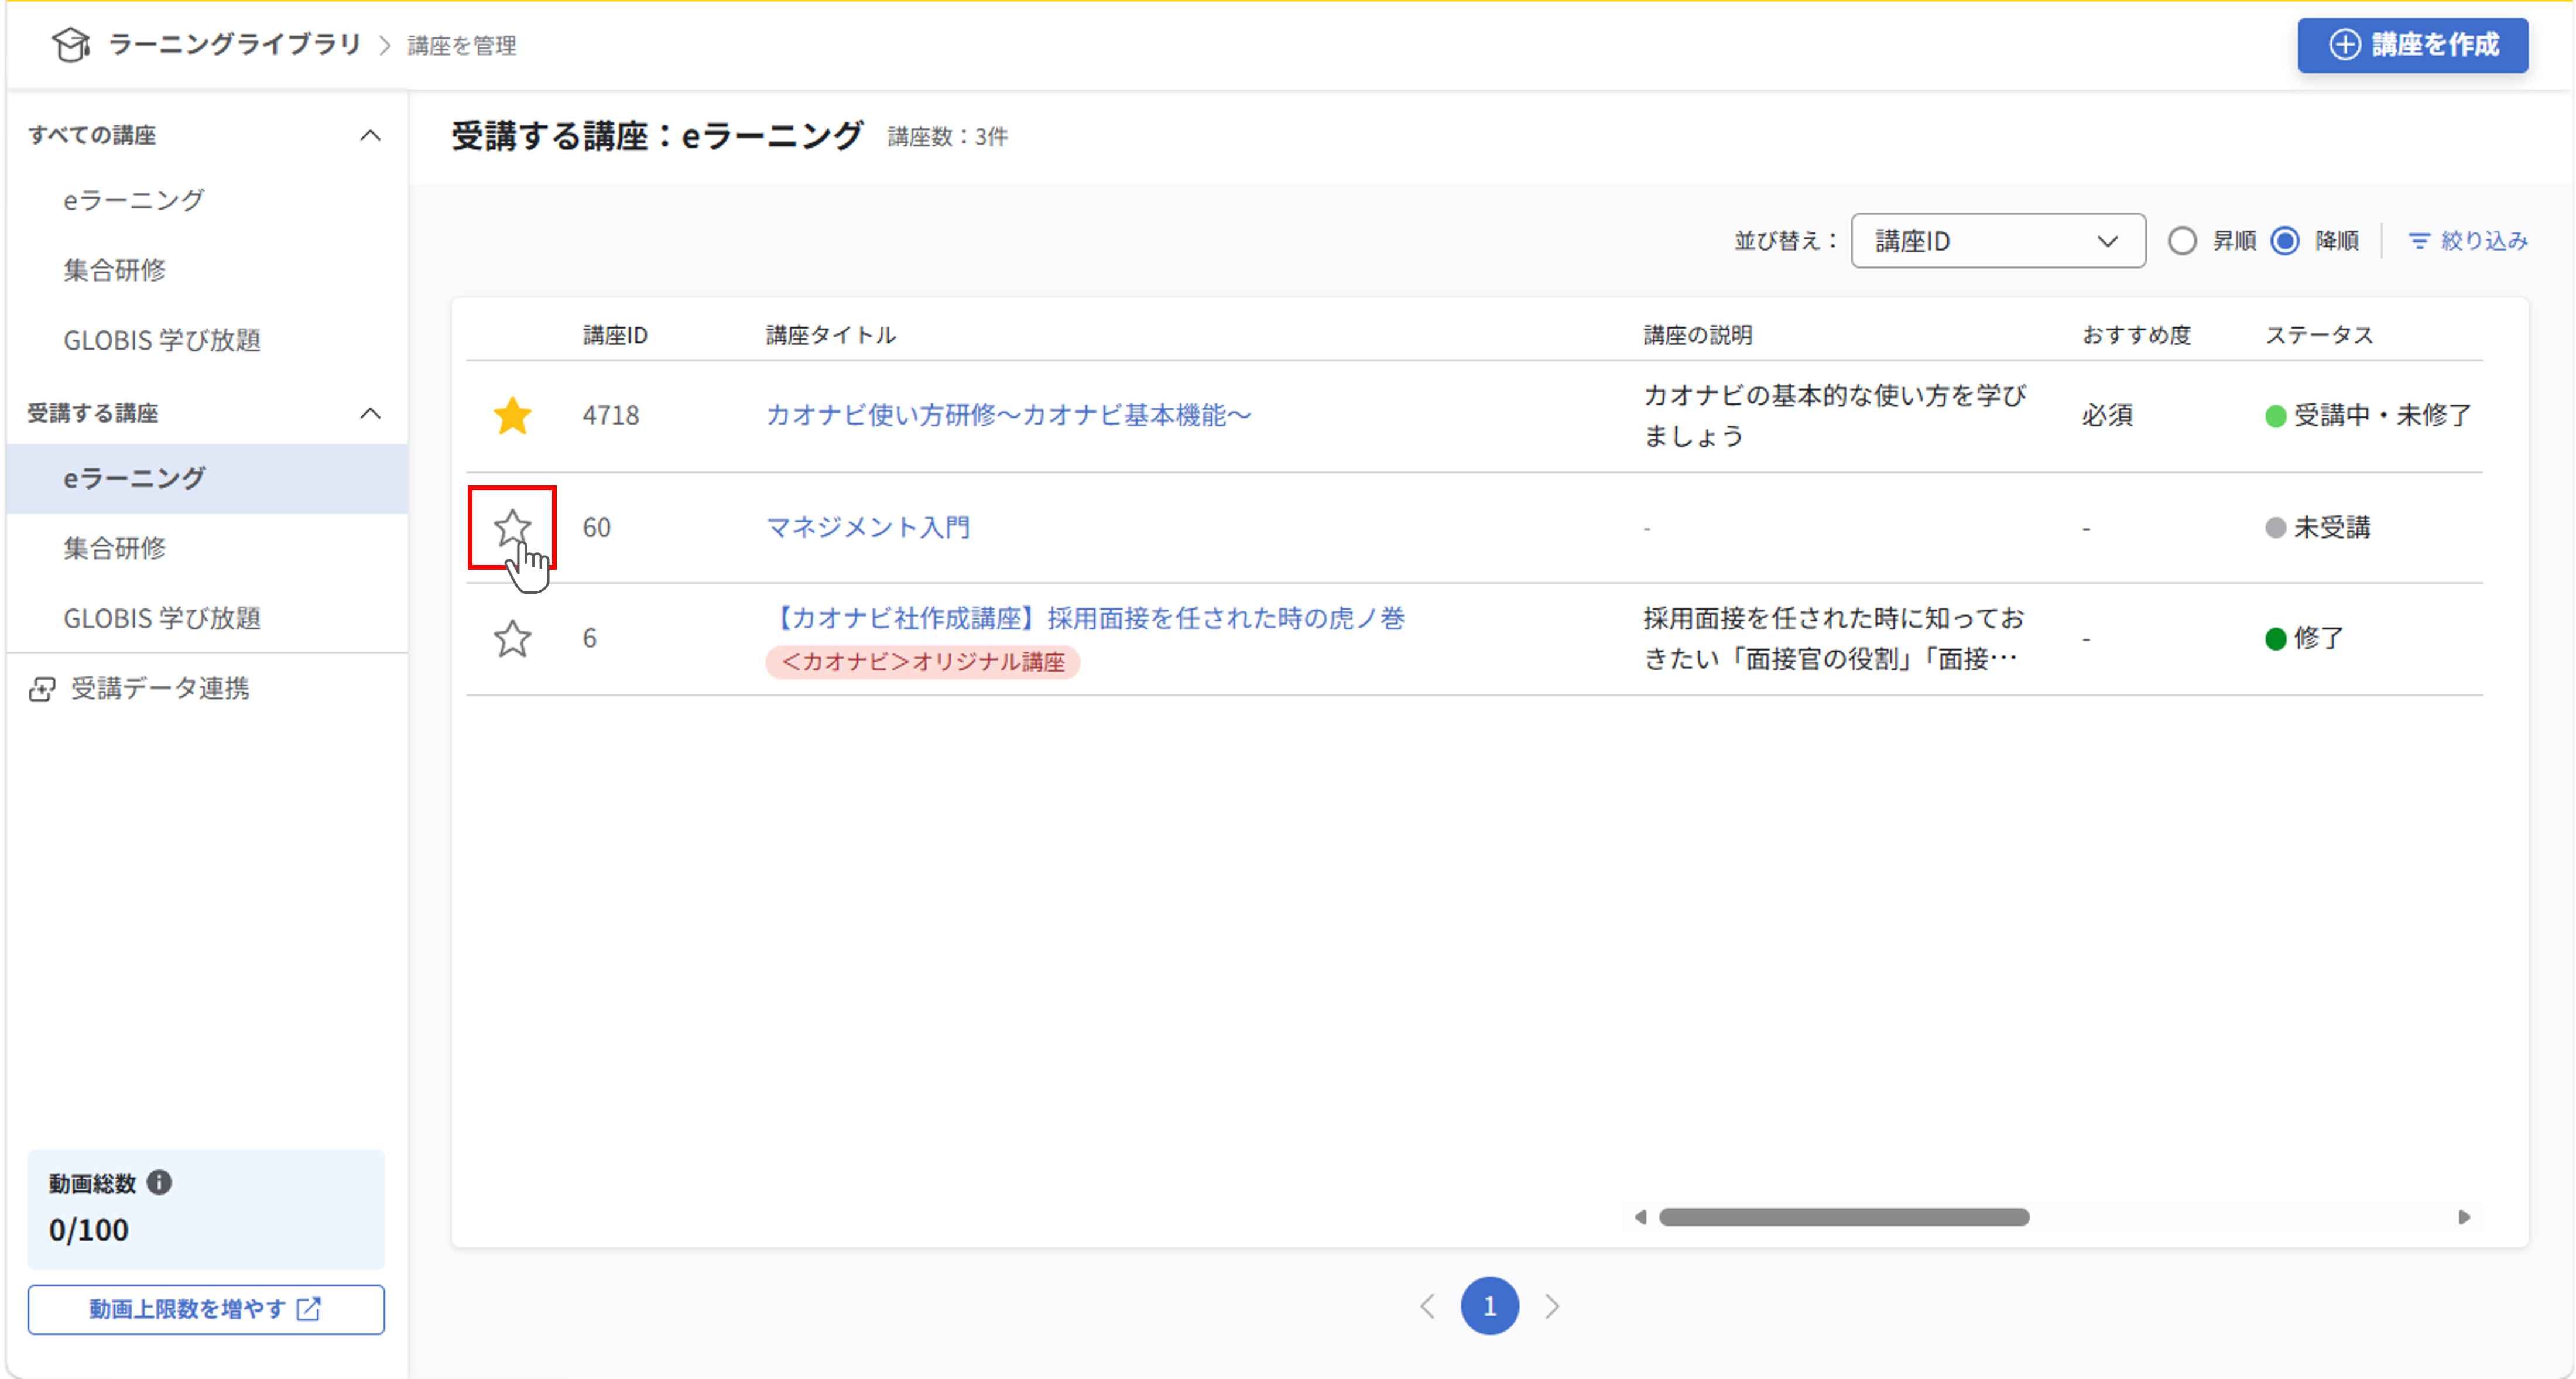
Task: Click the 必須 recommendation cell
Action: click(2108, 415)
